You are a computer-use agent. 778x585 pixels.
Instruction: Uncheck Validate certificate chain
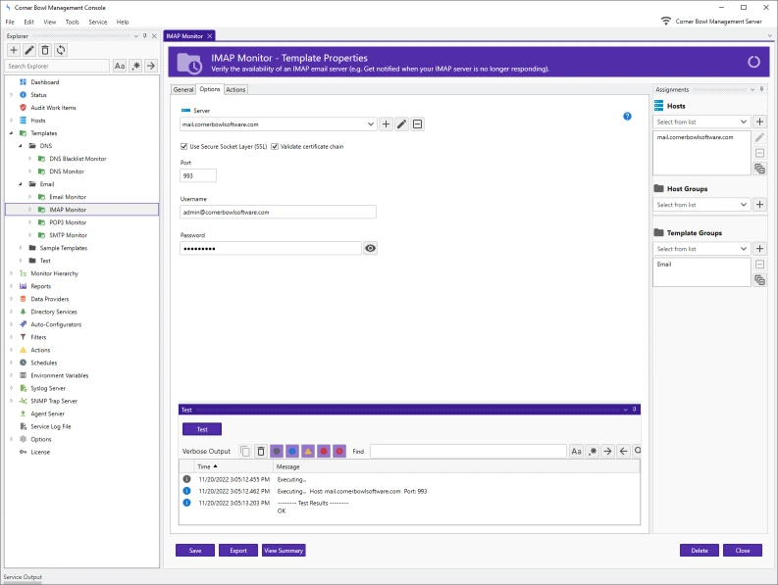[275, 146]
